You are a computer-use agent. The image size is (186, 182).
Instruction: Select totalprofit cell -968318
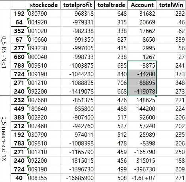click(77, 14)
